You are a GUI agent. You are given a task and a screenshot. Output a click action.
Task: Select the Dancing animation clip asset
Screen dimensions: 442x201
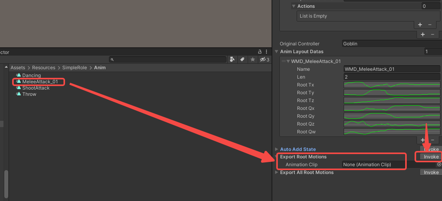tap(31, 75)
